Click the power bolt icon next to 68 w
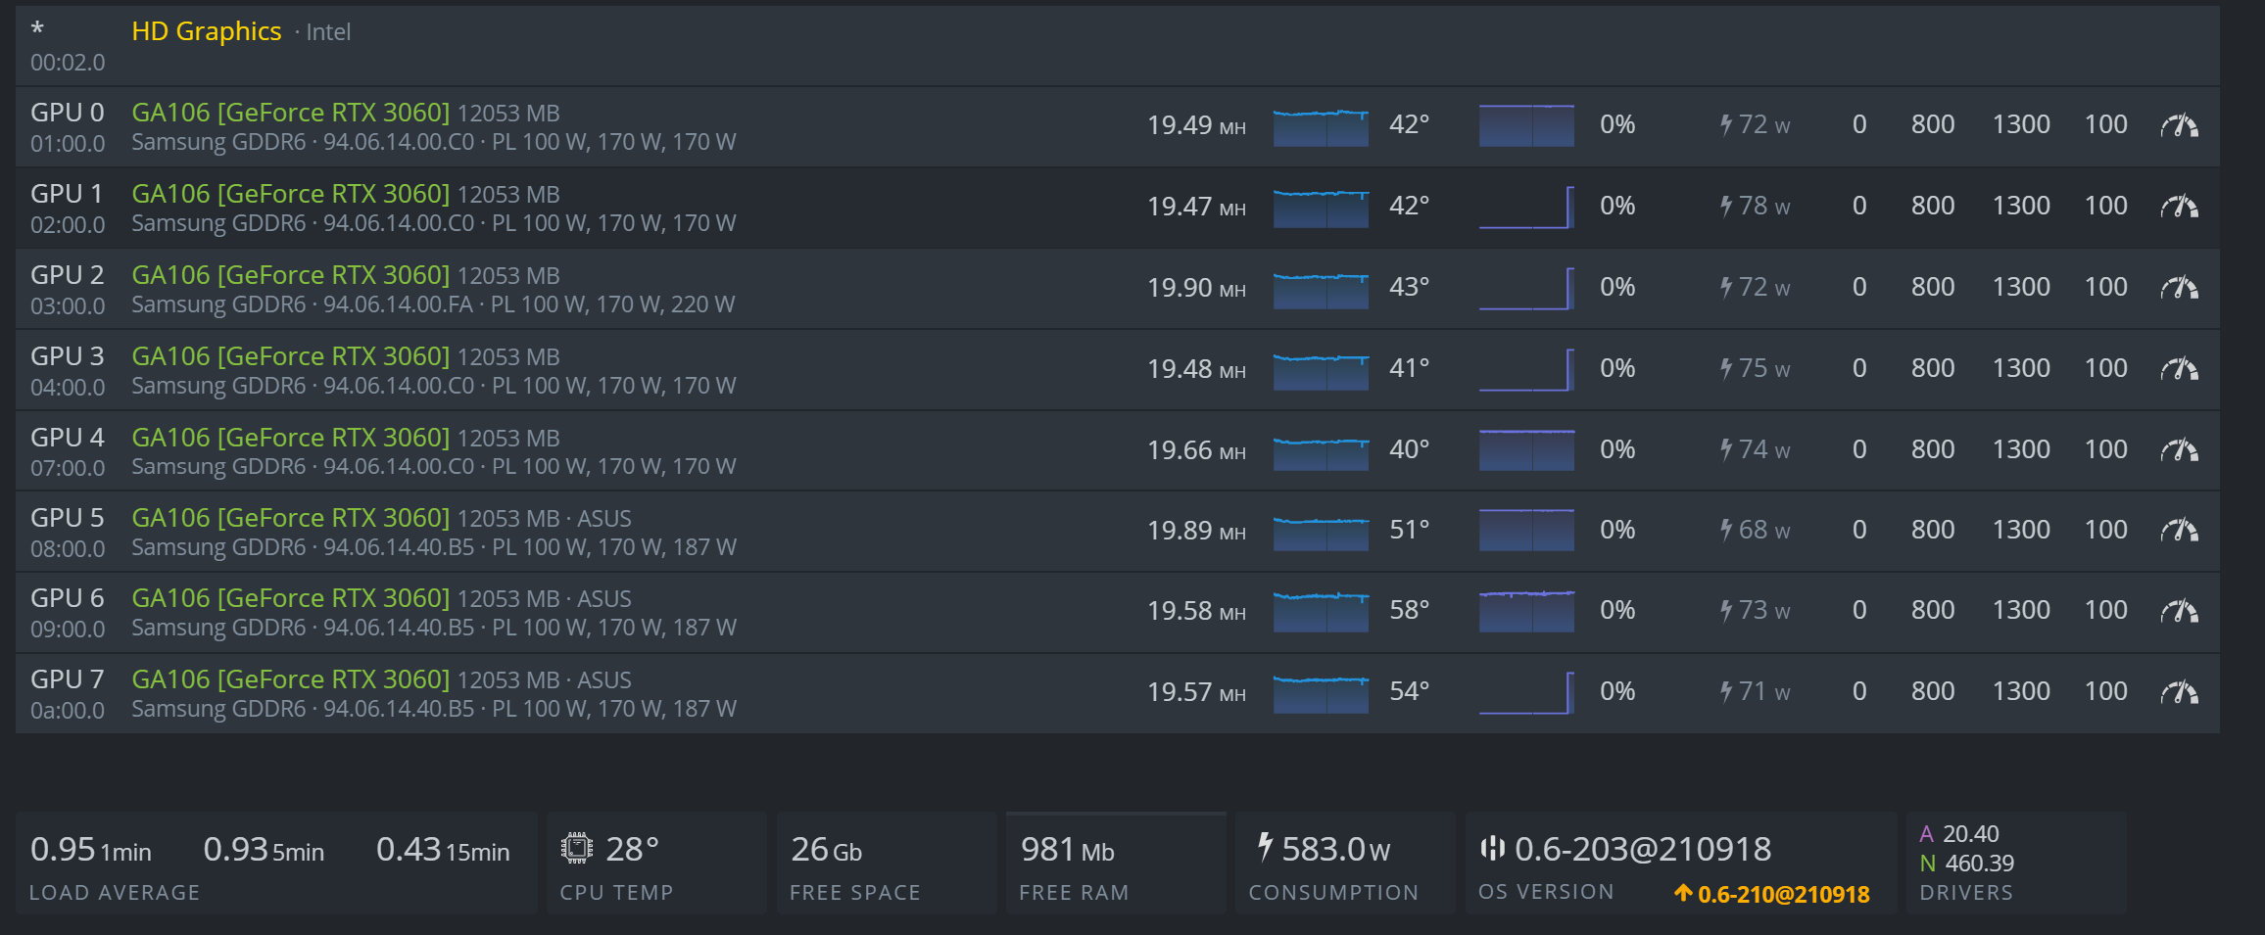2265x935 pixels. (x=1726, y=530)
